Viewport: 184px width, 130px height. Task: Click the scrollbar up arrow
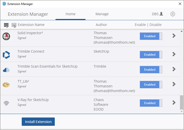coord(181,31)
